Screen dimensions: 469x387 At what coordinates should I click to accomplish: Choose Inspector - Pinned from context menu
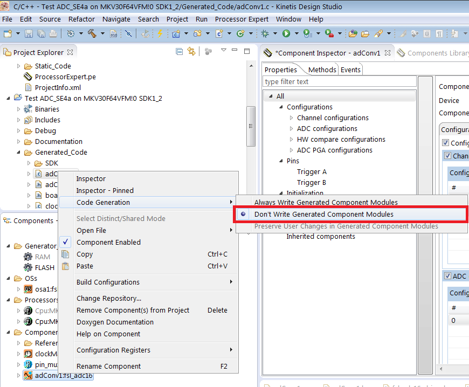[x=105, y=190]
